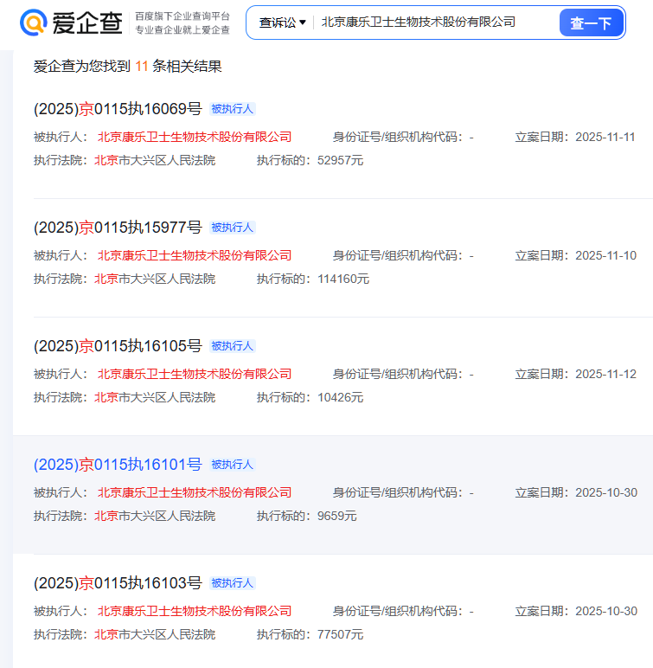
Task: Click execution amount 10426元
Action: point(341,397)
